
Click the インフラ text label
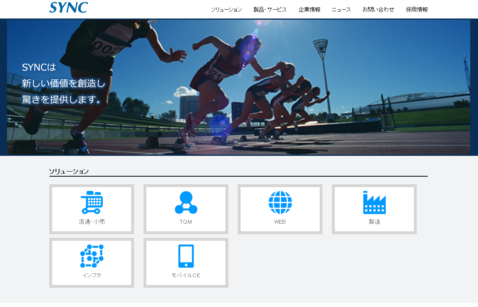click(x=92, y=275)
